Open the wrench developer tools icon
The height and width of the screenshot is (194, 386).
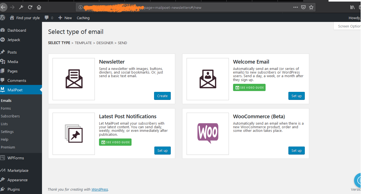pyautogui.click(x=21, y=7)
